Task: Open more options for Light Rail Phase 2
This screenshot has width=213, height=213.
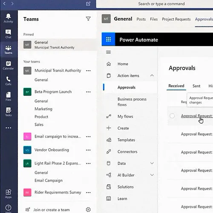Action: [88, 163]
